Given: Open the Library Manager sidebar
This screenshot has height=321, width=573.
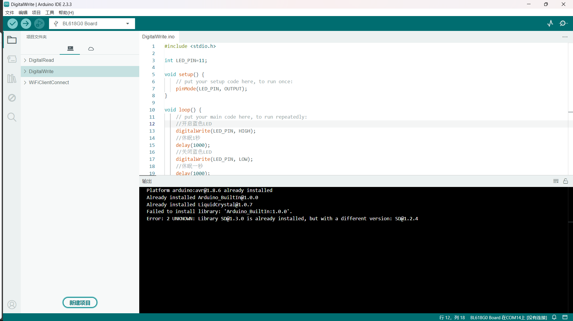Looking at the screenshot, I should (x=12, y=78).
